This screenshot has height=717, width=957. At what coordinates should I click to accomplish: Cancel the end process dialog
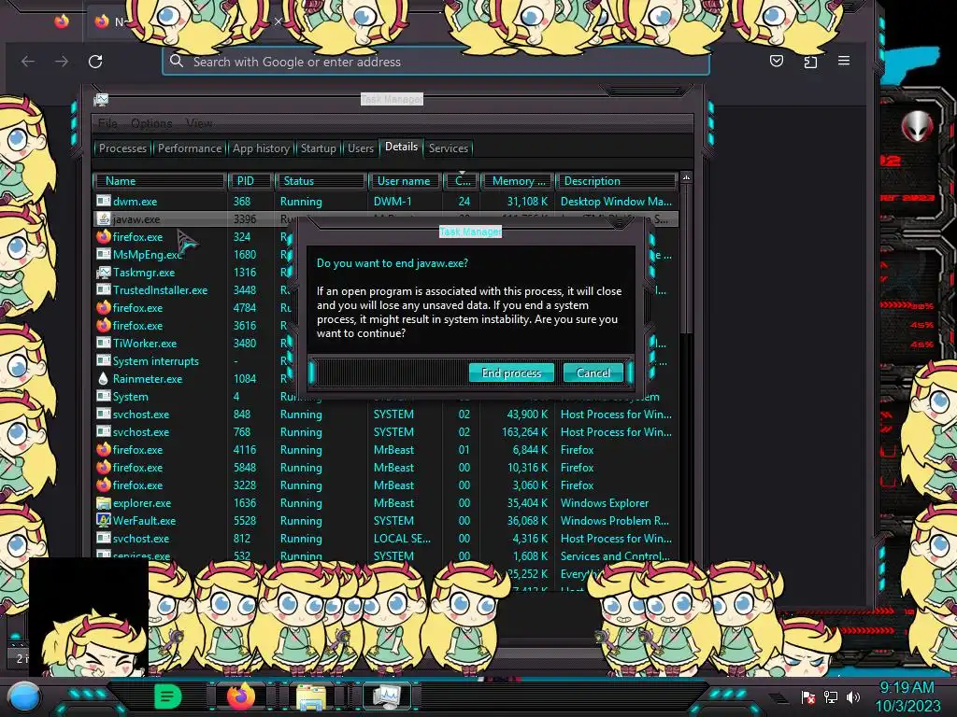[x=593, y=373]
